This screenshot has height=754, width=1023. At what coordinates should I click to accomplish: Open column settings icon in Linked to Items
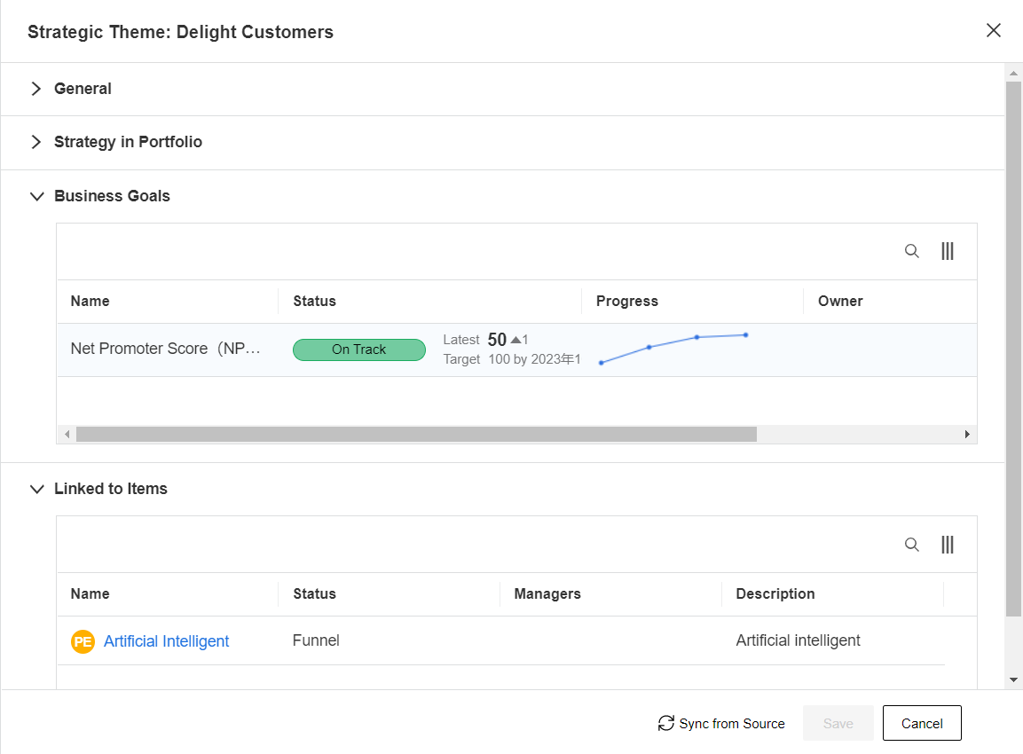[x=947, y=545]
